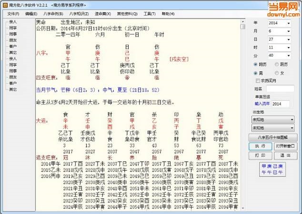Click the 2014甲午 year entry

point(50,164)
